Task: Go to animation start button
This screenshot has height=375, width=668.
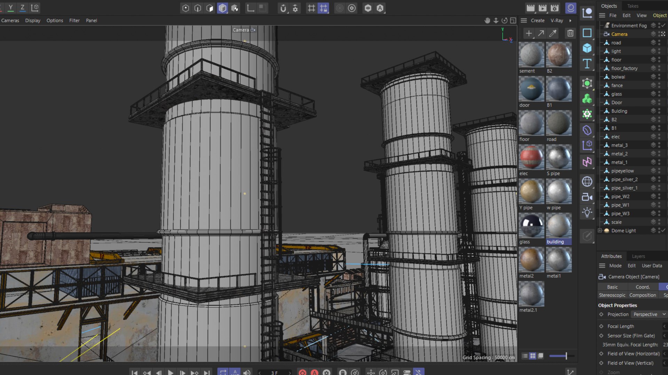Action: pyautogui.click(x=134, y=373)
